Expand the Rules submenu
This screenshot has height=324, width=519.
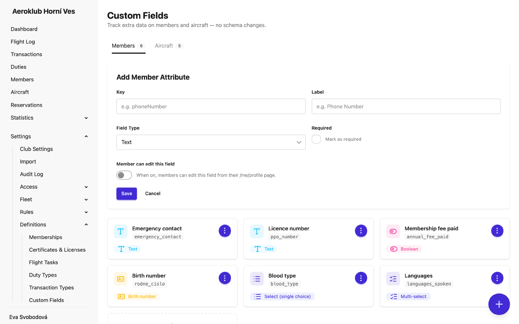point(54,212)
